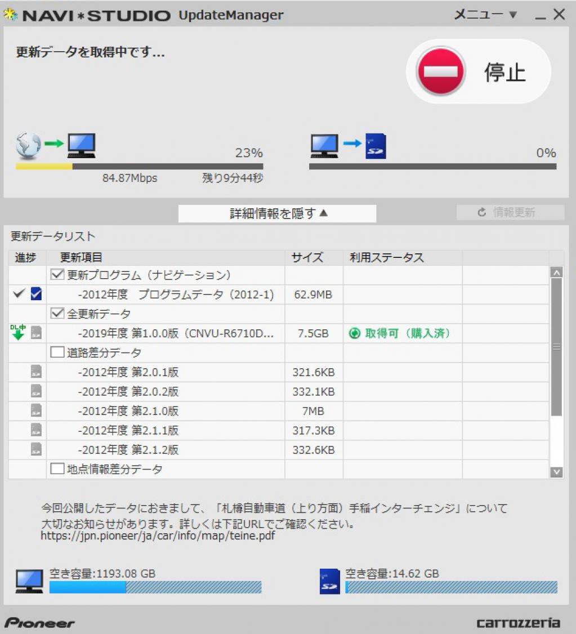Click the SD card icon beside the blue arrow
Viewport: 576px width, 634px height.
pyautogui.click(x=376, y=146)
